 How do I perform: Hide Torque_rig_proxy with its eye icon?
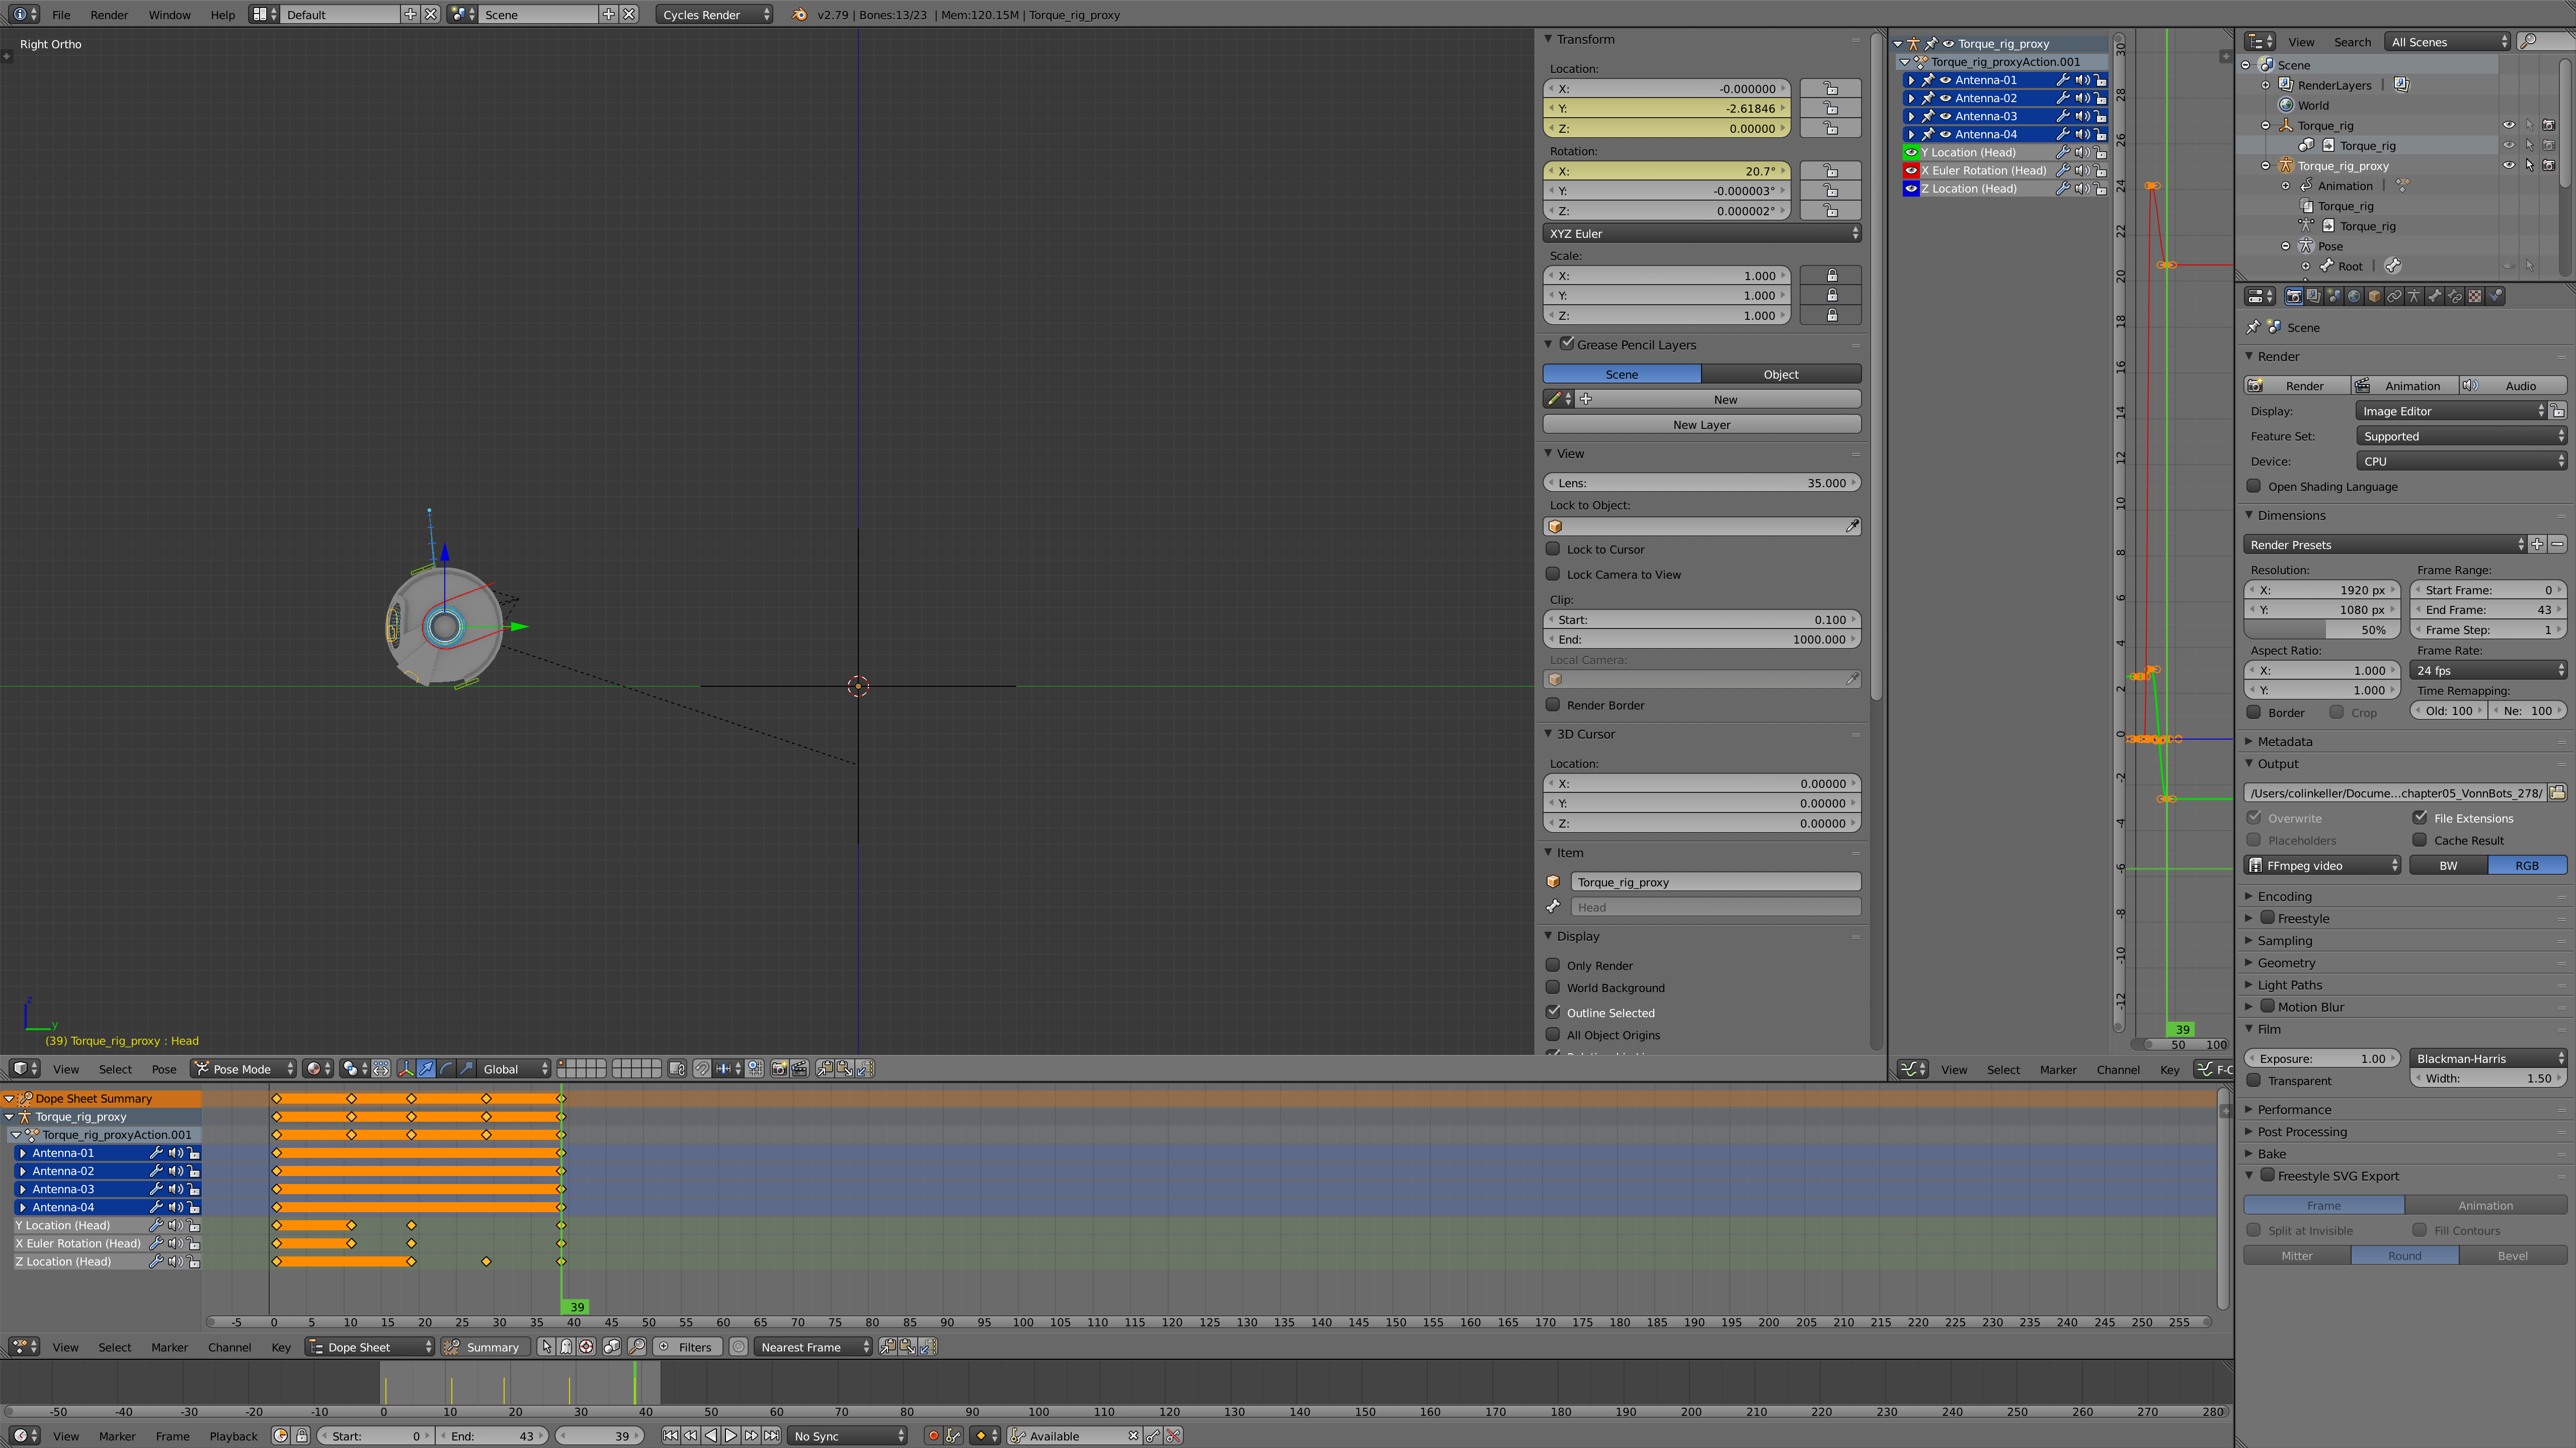coord(2508,166)
